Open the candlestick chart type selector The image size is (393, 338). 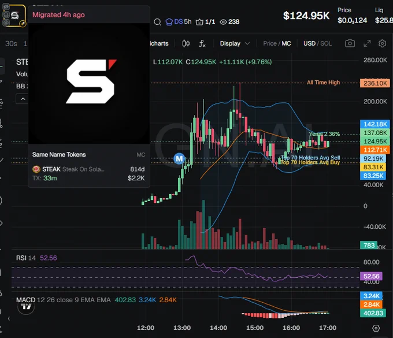[x=186, y=43]
